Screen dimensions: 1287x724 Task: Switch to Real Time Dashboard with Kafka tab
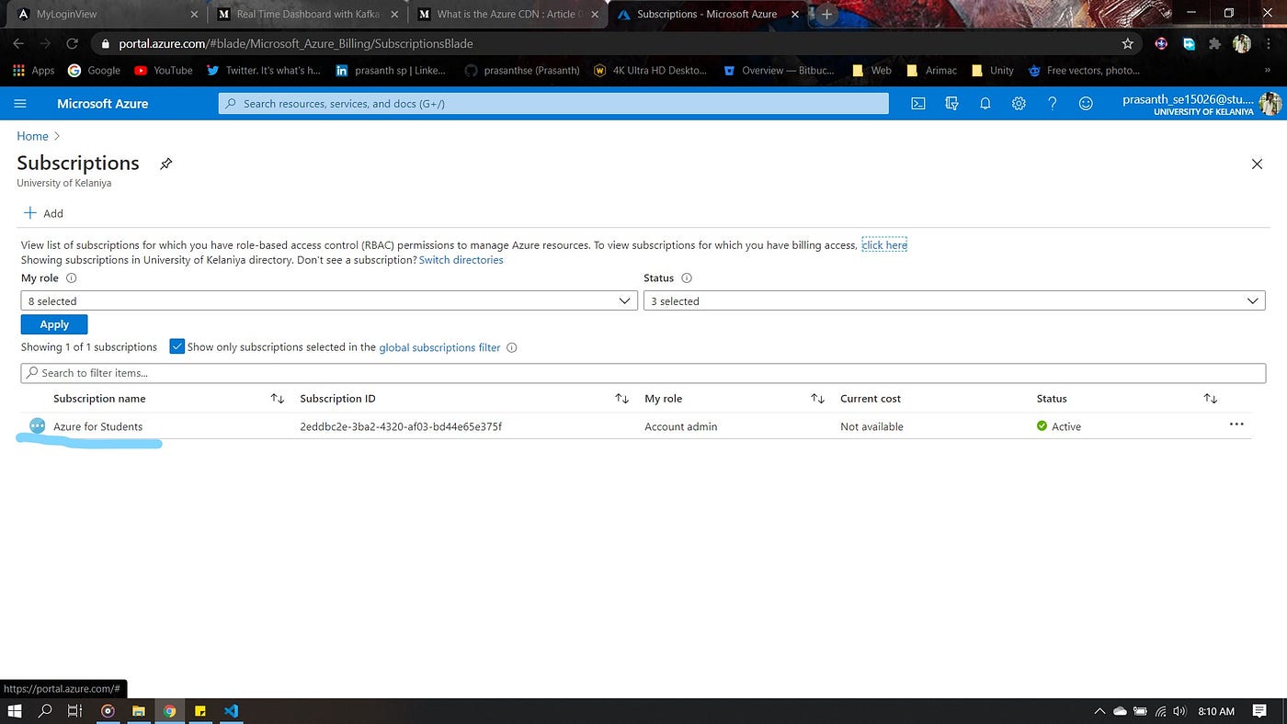[309, 15]
